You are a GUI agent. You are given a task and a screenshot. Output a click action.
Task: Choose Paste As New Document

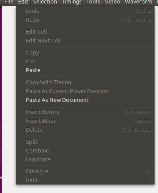tap(85, 100)
